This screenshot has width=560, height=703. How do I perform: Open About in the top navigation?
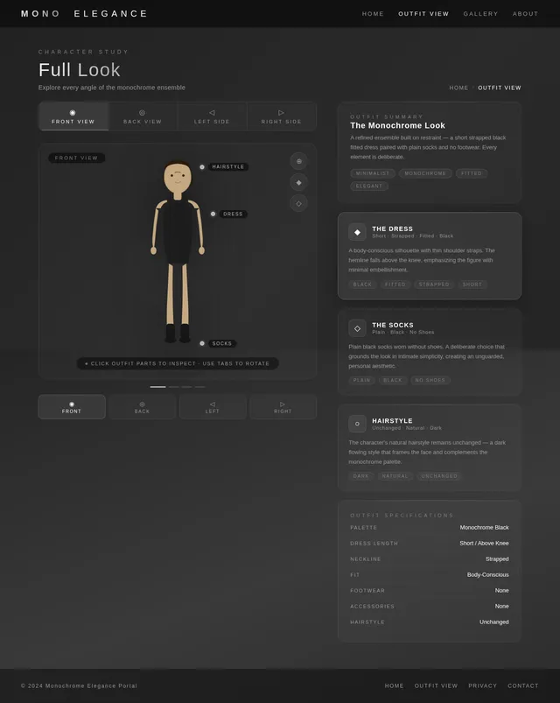click(525, 14)
